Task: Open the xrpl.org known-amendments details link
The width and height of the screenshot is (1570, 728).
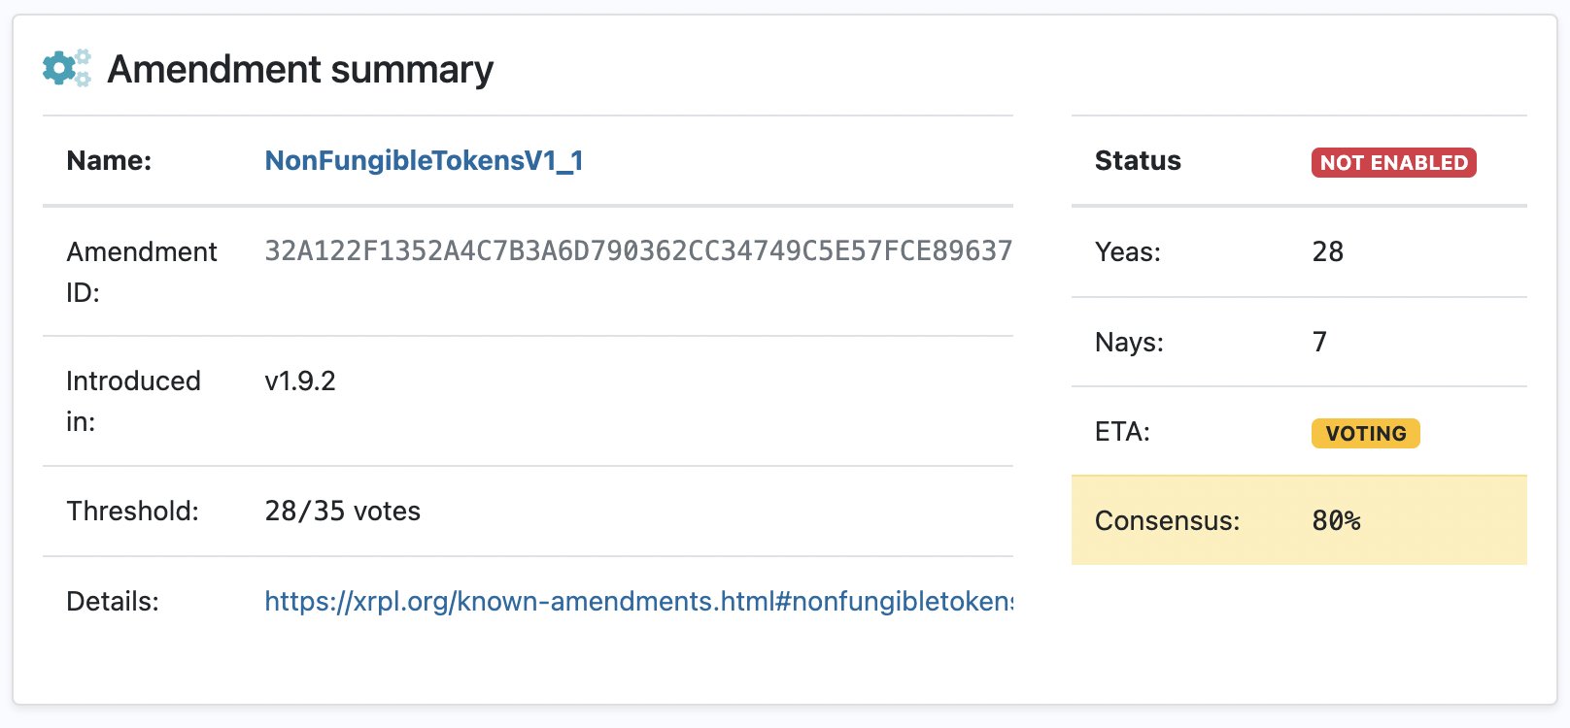Action: click(x=638, y=601)
